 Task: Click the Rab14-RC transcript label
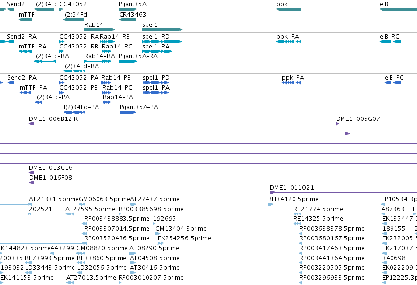pos(117,47)
